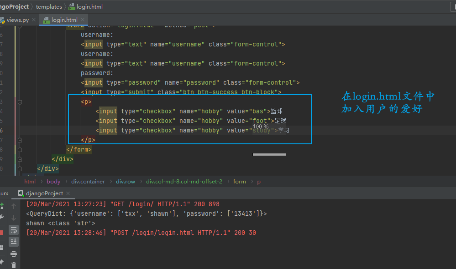Toggle soft-wrap in run console
The width and height of the screenshot is (456, 269).
tap(14, 230)
